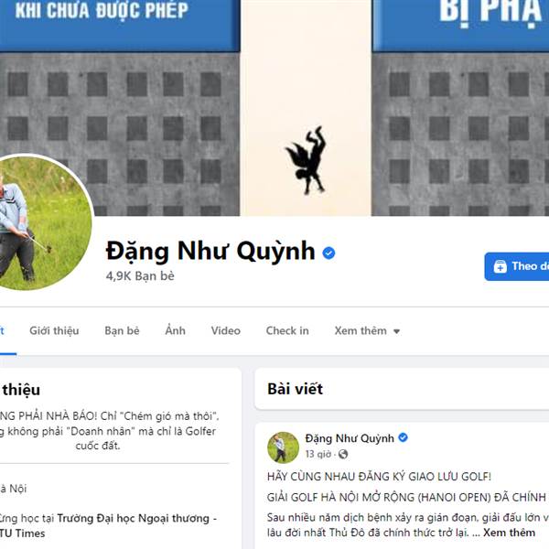Image resolution: width=549 pixels, height=549 pixels.
Task: Click the follow icon on the Theo dõi button
Action: [500, 266]
